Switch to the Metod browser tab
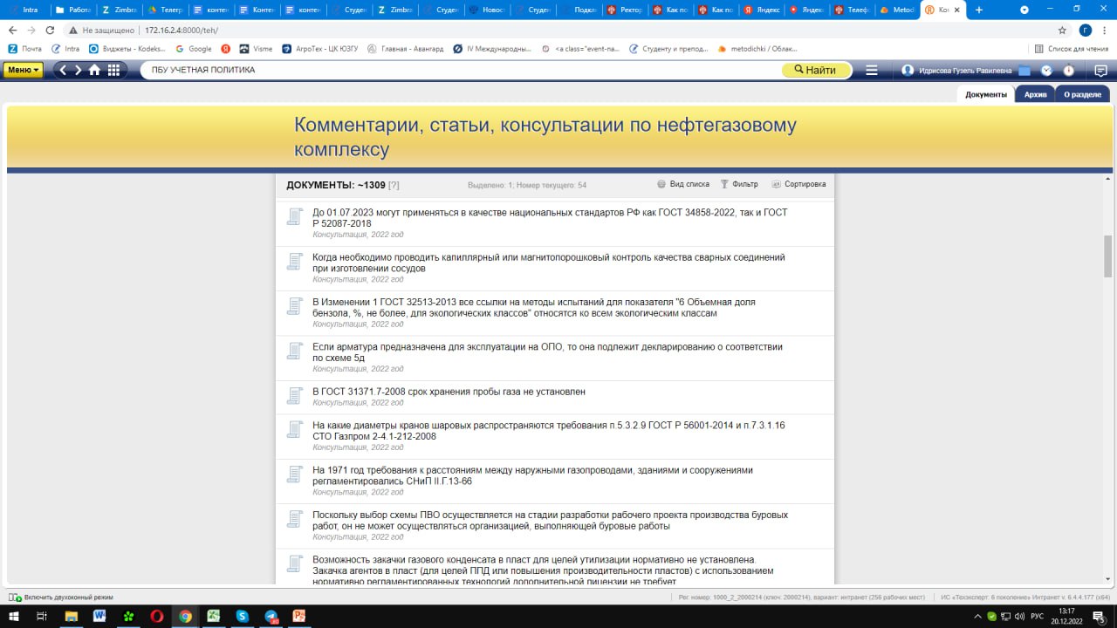Viewport: 1117px width, 628px height. click(897, 10)
